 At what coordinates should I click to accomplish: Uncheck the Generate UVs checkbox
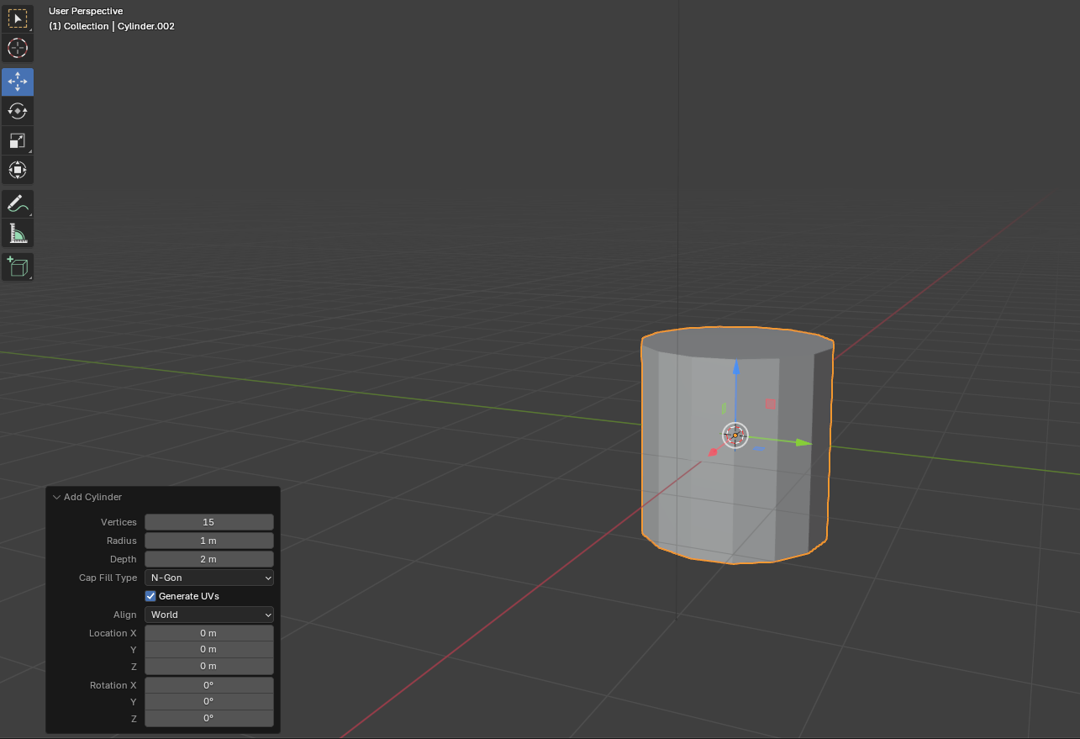pyautogui.click(x=151, y=596)
